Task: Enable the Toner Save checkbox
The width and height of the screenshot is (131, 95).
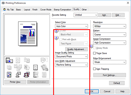Action: coord(94,53)
